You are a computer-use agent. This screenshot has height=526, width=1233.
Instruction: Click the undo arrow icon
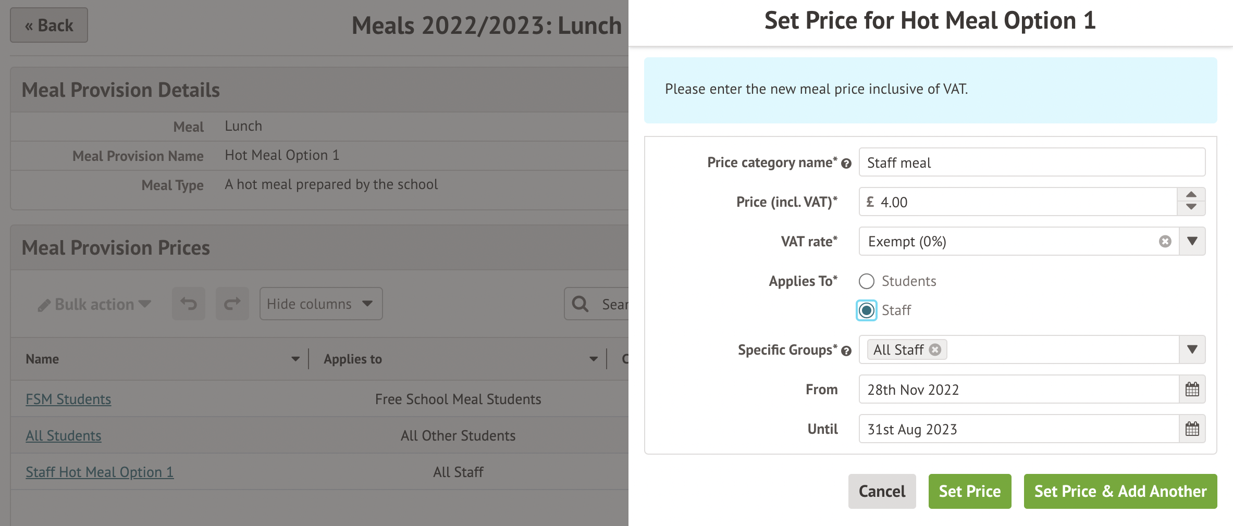[x=189, y=304]
